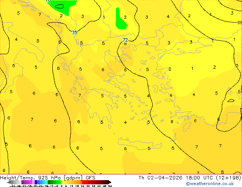Click the cyan swatch above -18
242x187 pixels.
click(x=46, y=182)
